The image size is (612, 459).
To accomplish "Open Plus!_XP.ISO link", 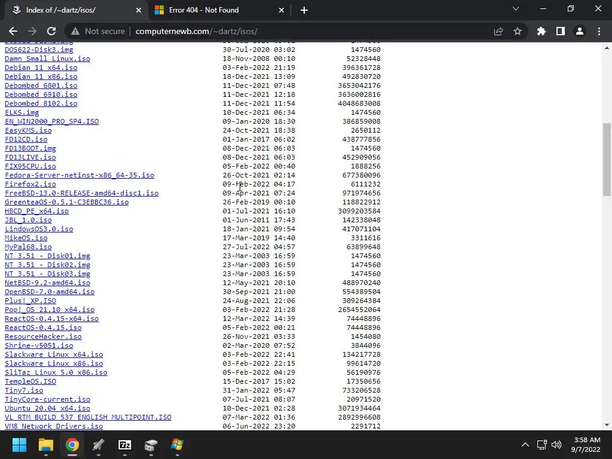I will pos(30,301).
